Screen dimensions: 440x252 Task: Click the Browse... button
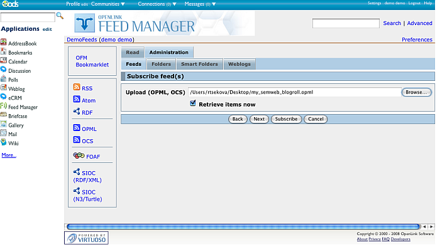(416, 92)
